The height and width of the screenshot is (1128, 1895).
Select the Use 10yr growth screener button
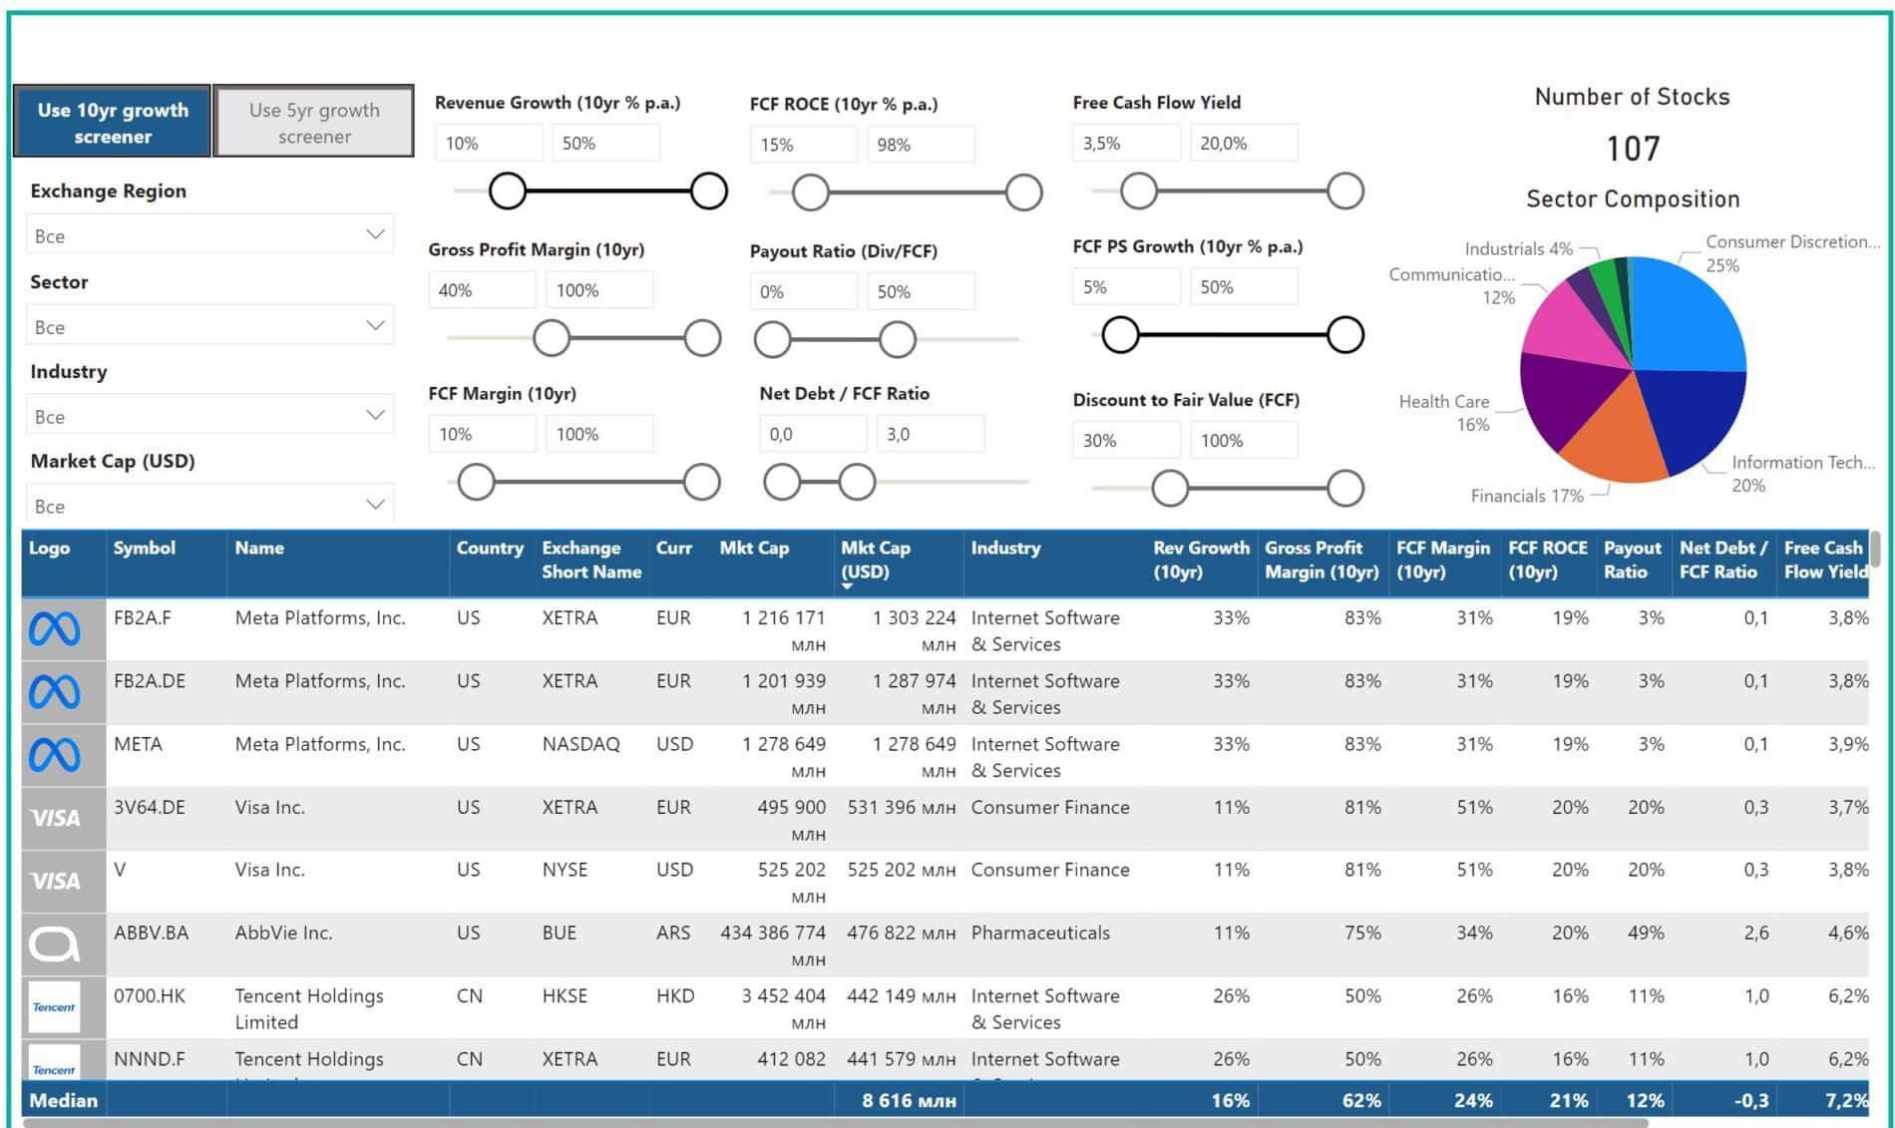point(113,123)
